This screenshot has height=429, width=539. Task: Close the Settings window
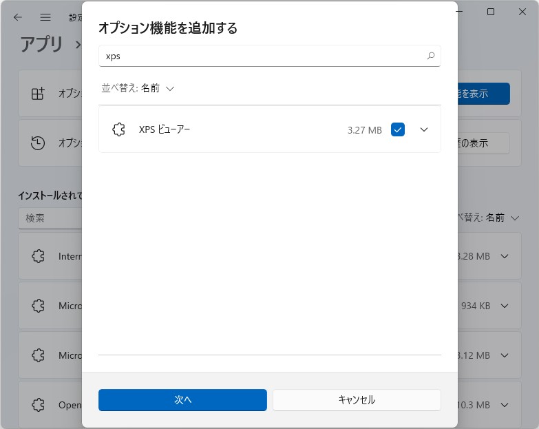pos(522,12)
